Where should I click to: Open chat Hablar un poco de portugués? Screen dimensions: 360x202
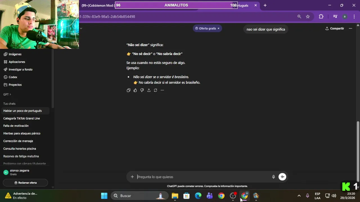pyautogui.click(x=25, y=111)
